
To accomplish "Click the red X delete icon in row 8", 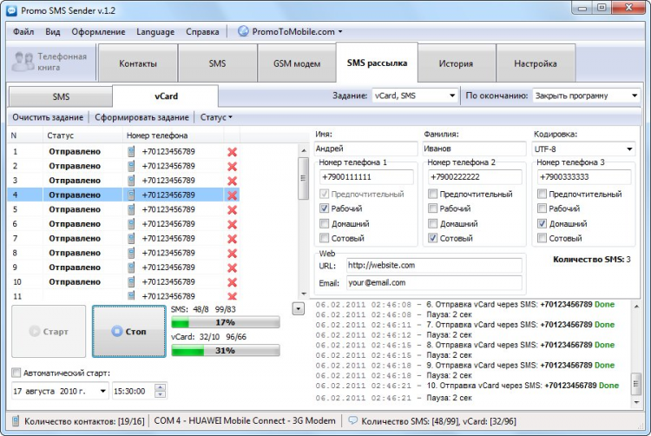I will (x=232, y=254).
